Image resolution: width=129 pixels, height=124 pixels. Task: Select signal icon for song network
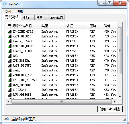tap(9, 70)
